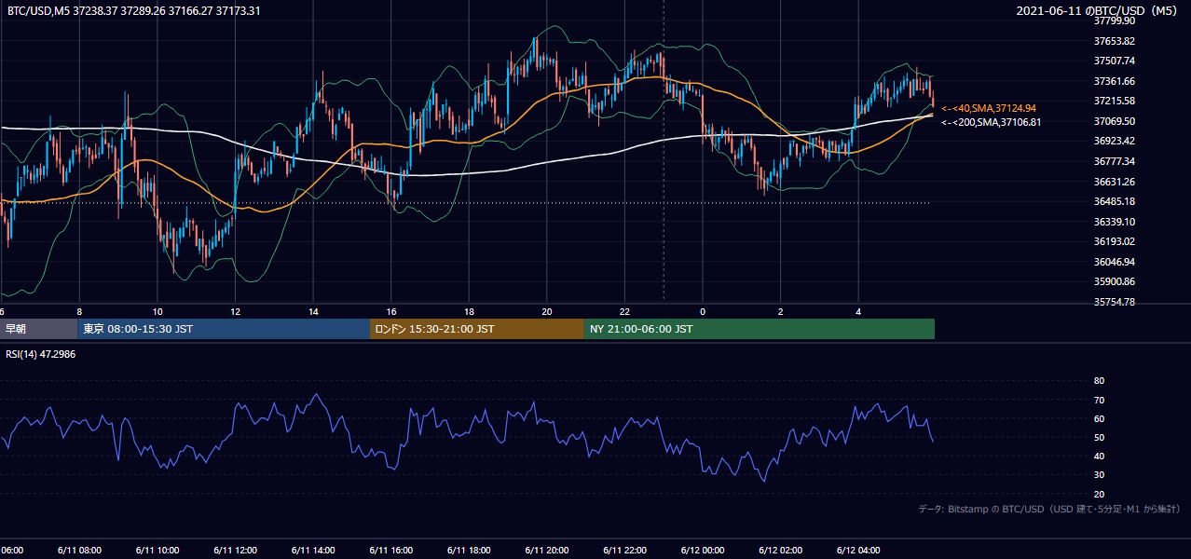This screenshot has height=559, width=1191.
Task: Click the 6/11 16:00 bottom time label
Action: click(x=390, y=551)
